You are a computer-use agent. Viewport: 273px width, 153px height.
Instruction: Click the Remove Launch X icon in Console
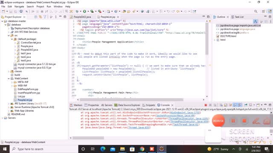click(x=210, y=105)
